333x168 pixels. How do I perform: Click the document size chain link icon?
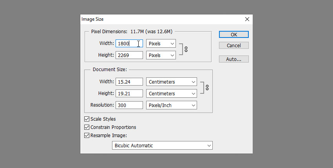(207, 88)
